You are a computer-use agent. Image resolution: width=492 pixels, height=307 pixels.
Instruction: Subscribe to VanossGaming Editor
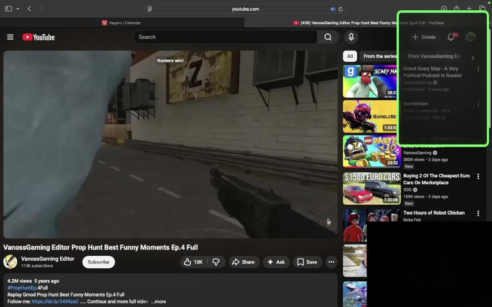tap(99, 262)
